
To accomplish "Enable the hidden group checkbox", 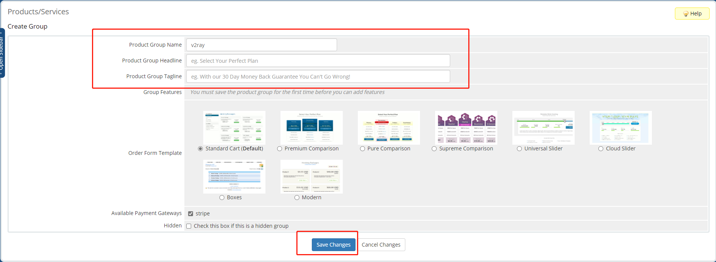I will point(189,226).
